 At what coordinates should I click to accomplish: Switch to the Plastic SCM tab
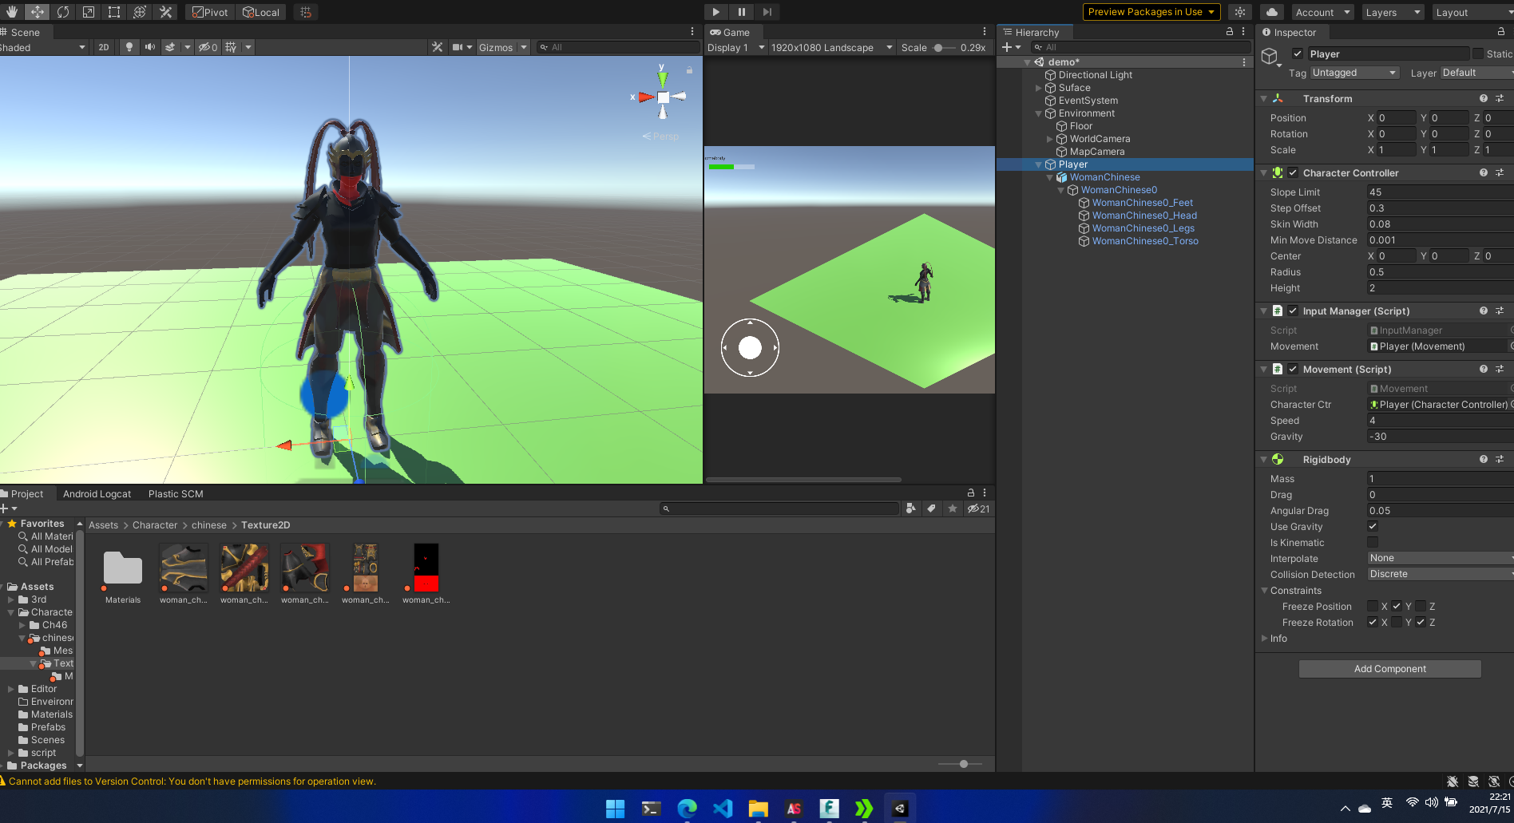176,493
